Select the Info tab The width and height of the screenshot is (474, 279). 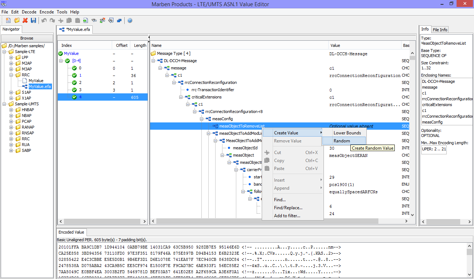(425, 29)
